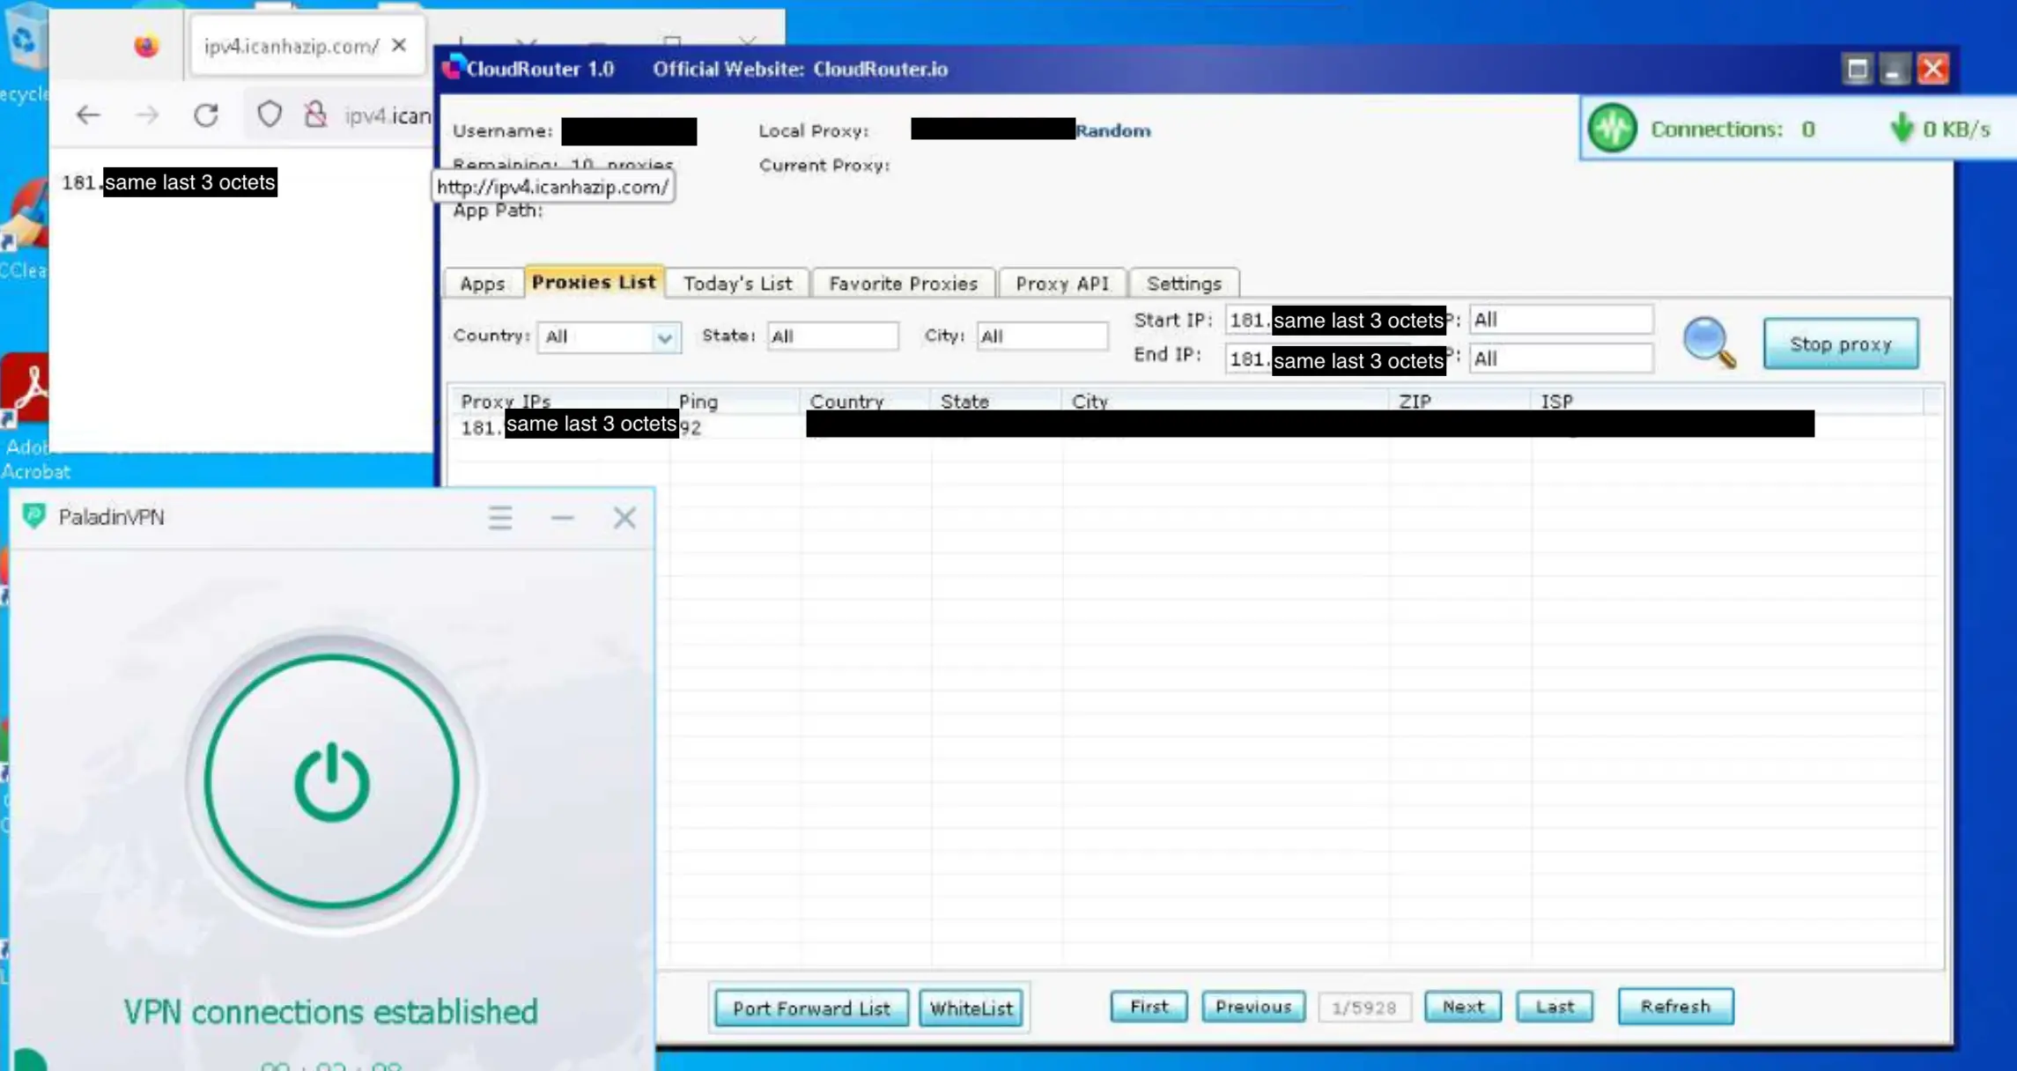Screen dimensions: 2017x1071
Task: Open the Favorite Proxies tab
Action: pos(903,284)
